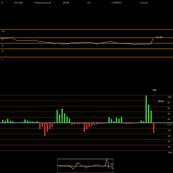Click the 'SI(TM)' header text
Image resolution: width=173 pixels, height=173 pixels.
pos(66,3)
